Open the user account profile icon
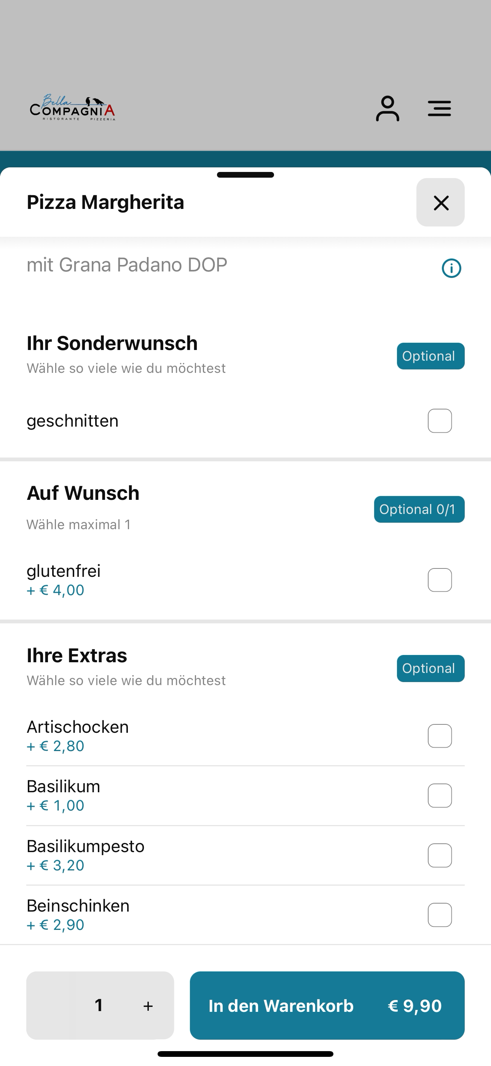The image size is (491, 1066). pos(387,108)
